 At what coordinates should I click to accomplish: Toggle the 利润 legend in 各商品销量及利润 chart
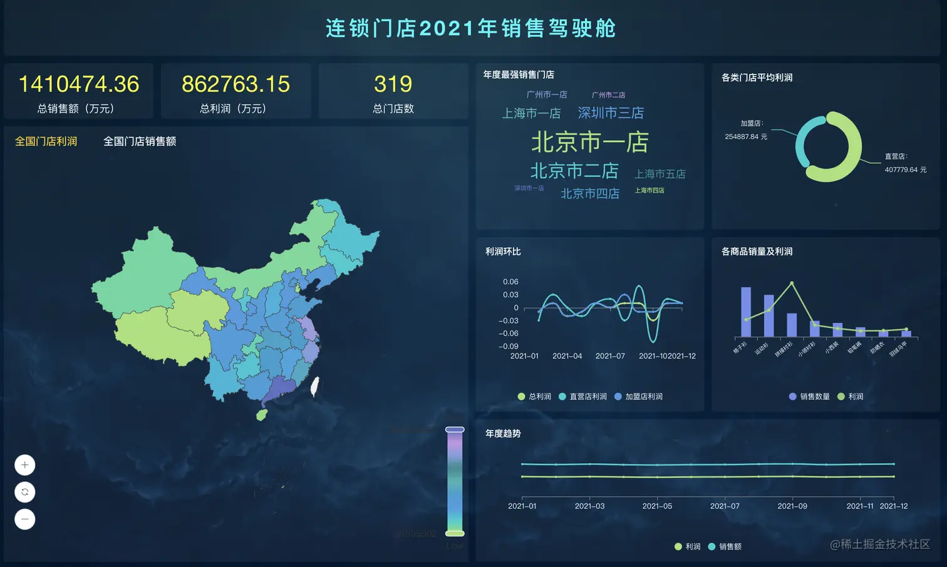point(851,396)
